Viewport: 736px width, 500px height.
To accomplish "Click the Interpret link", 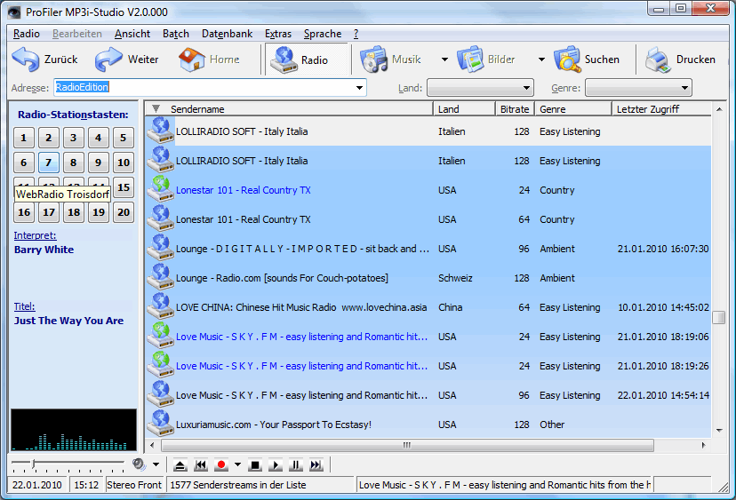I will (35, 235).
